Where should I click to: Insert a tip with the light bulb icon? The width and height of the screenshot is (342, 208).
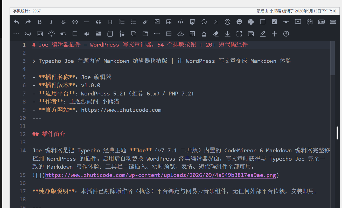click(51, 34)
